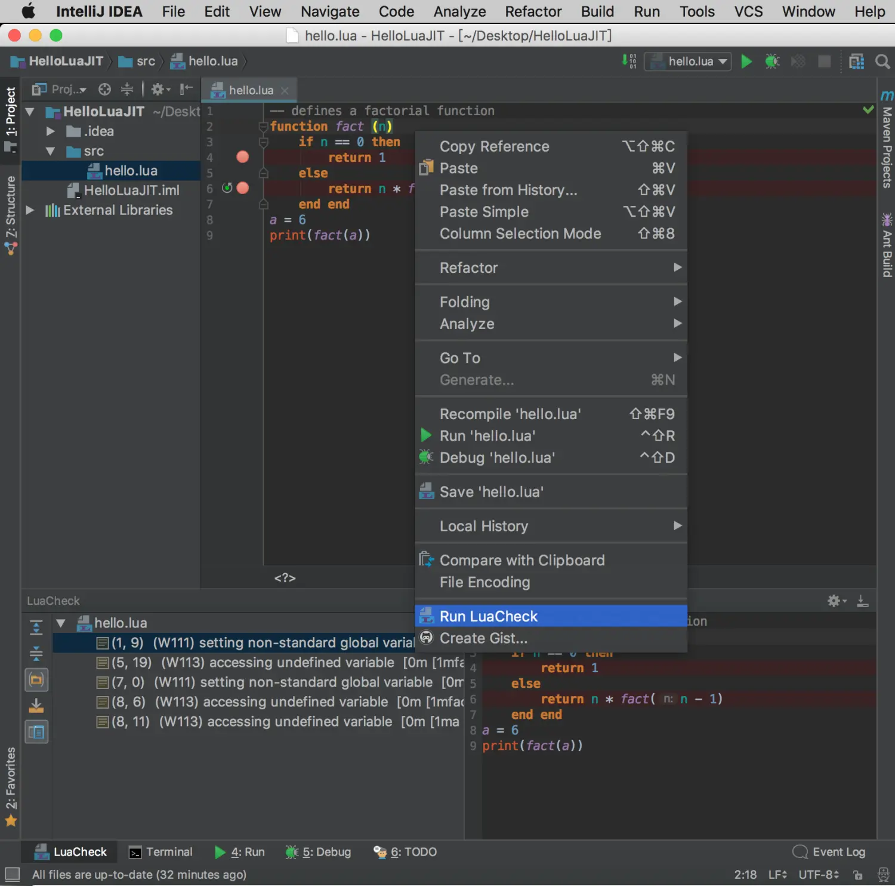Select HelloLuaJIT.iml in project tree
The width and height of the screenshot is (895, 886).
pos(123,190)
